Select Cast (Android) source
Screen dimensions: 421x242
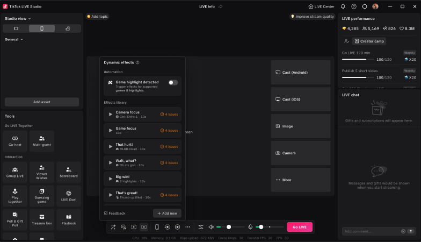coord(301,72)
